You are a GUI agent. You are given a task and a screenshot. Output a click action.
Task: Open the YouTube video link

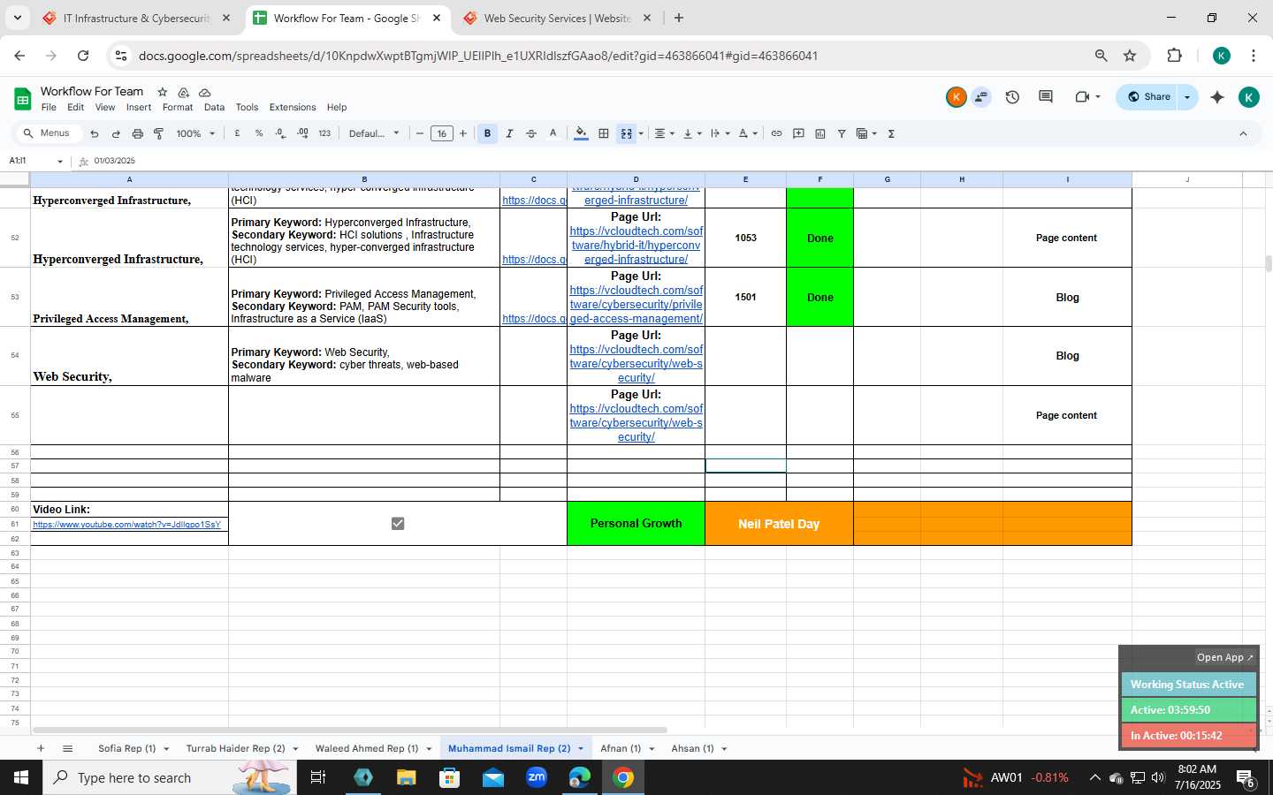point(126,525)
